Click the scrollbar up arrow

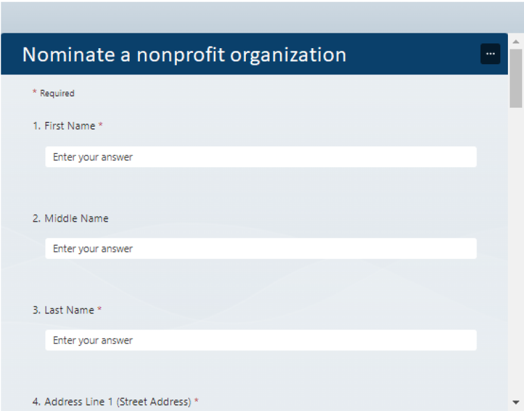pos(516,42)
